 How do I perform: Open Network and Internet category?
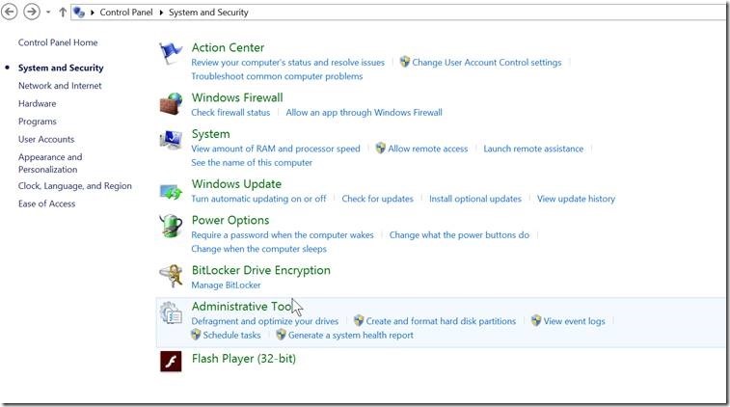point(60,86)
